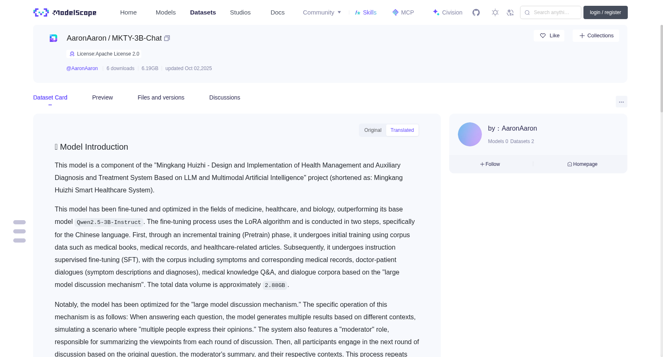Viewport: 663px width, 357px height.
Task: Click the Datasets 2 count
Action: point(522,141)
